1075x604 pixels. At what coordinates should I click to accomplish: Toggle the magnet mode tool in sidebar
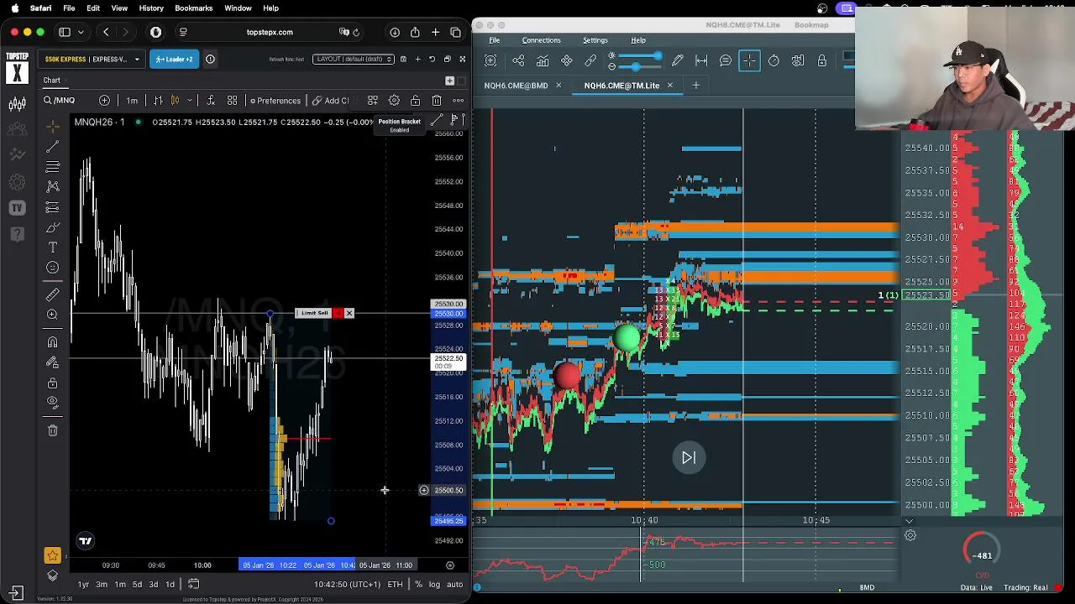[x=53, y=341]
